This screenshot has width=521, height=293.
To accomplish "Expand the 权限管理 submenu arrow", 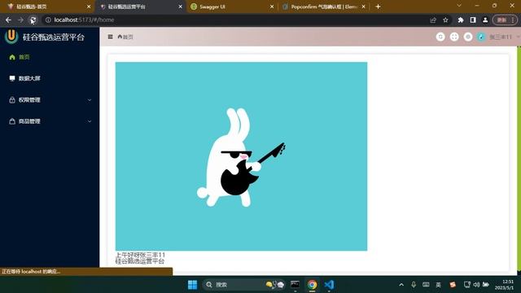I will tap(90, 100).
